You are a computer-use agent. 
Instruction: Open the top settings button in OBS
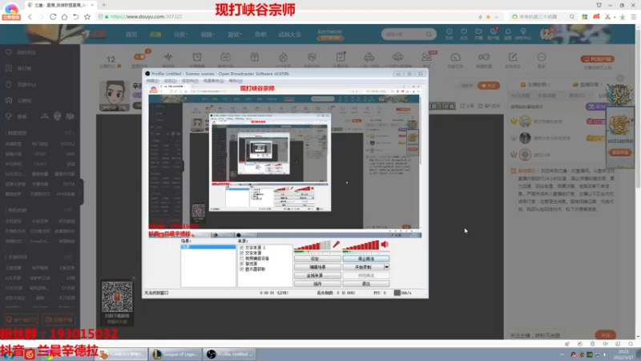[317, 258]
